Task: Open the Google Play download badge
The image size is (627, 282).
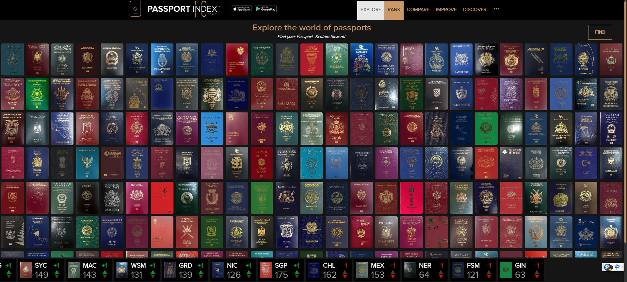Action: click(265, 9)
